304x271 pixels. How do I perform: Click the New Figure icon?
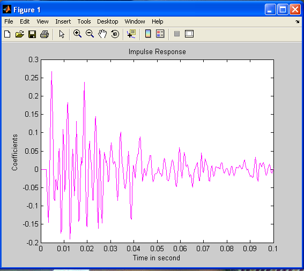[8, 34]
